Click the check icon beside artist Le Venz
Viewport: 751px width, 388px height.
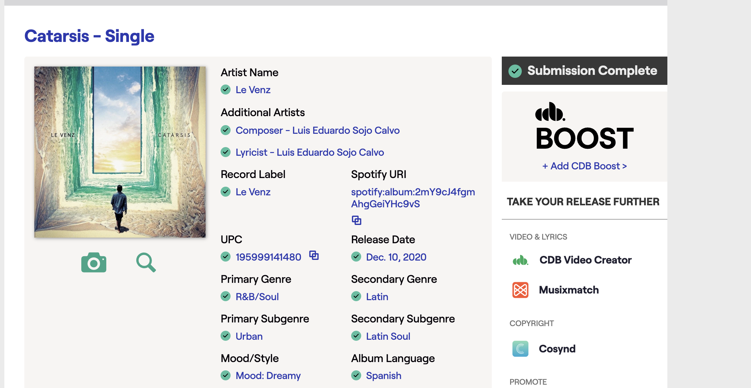click(226, 90)
